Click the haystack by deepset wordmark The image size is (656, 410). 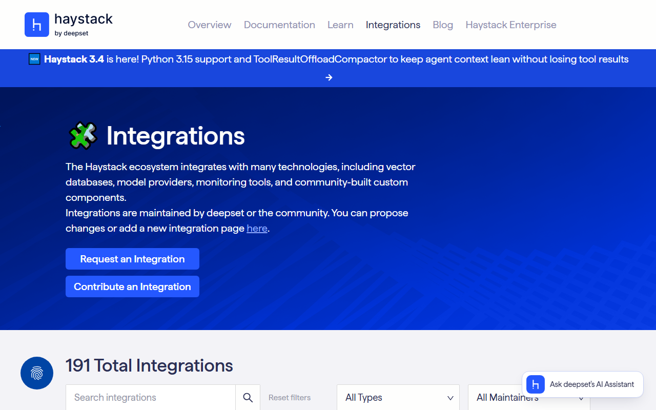[84, 25]
